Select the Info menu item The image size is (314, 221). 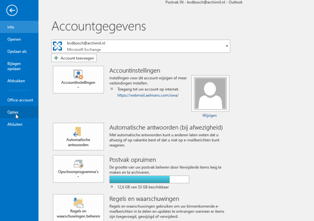[19, 27]
